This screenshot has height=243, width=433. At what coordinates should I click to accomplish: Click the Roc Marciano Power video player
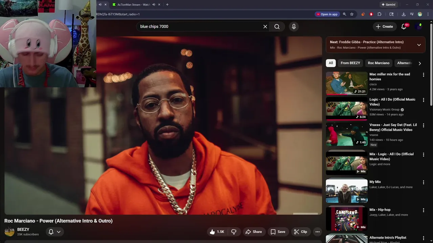pos(163,126)
